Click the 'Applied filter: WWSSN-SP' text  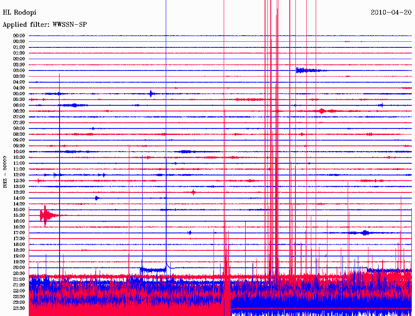click(x=45, y=25)
